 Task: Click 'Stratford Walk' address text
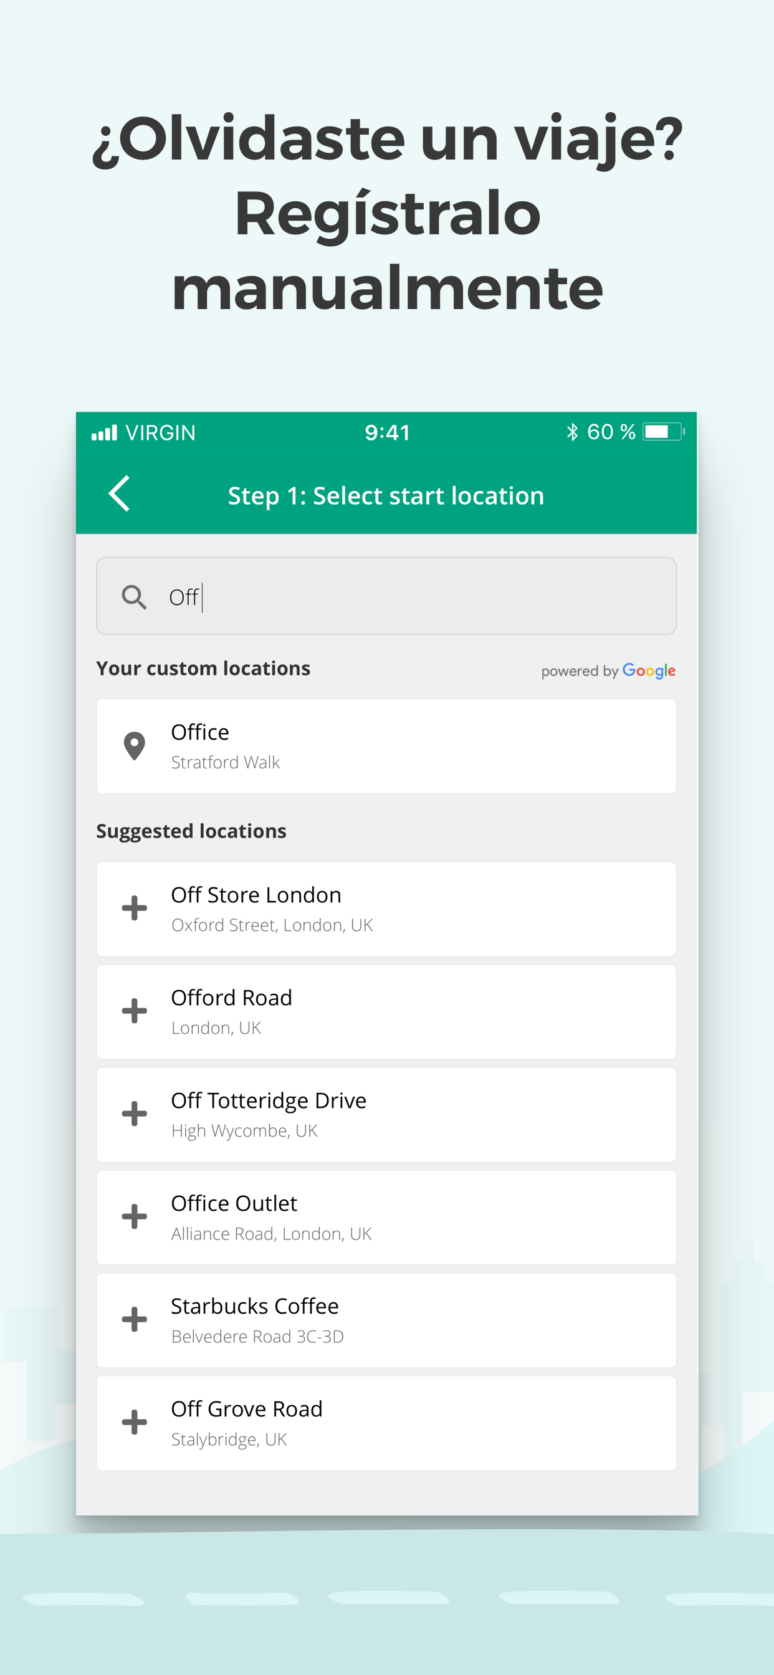(x=225, y=762)
